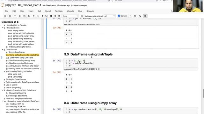Interrupt the kernel with stop icon
Image resolution: width=204 pixels, height=114 pixels.
(x=51, y=16)
